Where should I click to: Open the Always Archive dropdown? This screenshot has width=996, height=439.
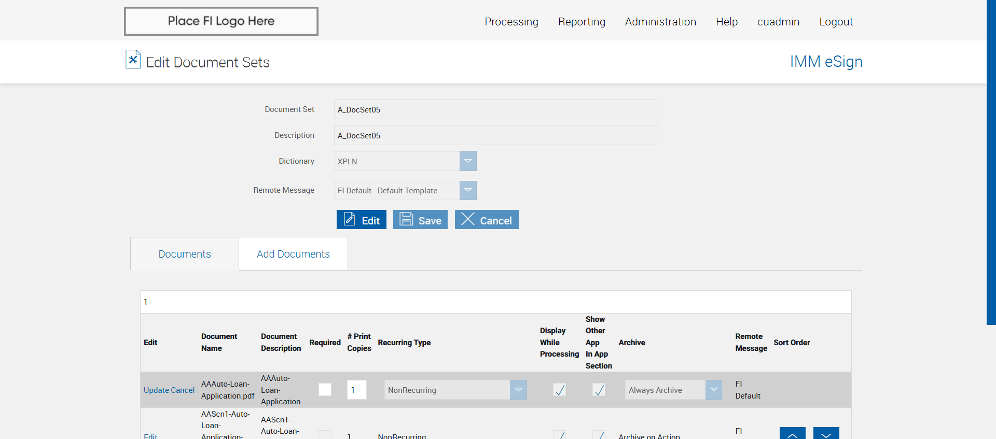pyautogui.click(x=713, y=390)
